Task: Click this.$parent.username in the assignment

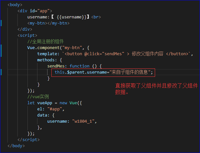Action: pos(81,72)
